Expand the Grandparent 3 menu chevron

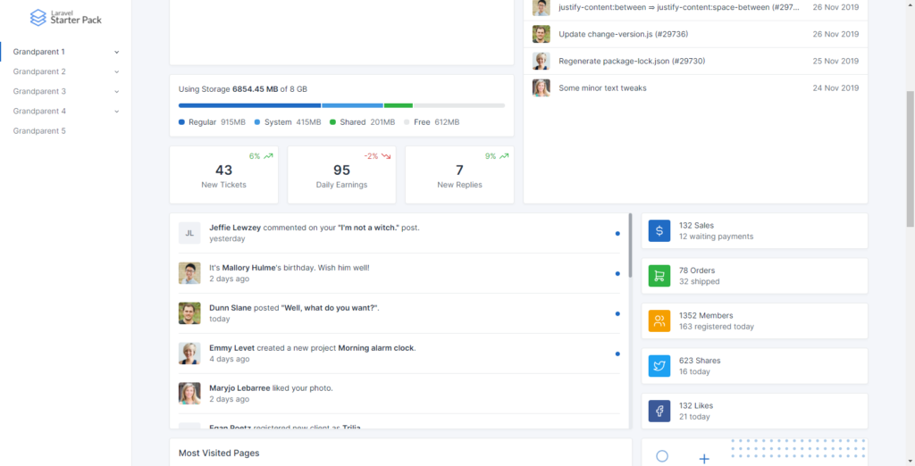pos(117,92)
